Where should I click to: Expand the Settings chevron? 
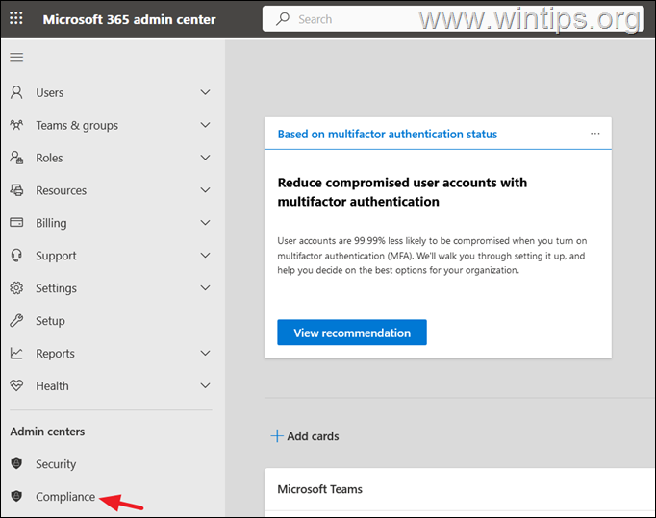(205, 288)
